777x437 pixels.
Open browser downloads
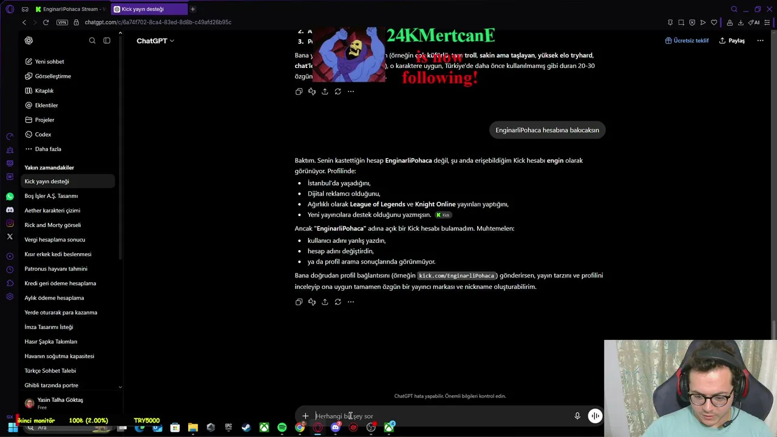pos(741,22)
